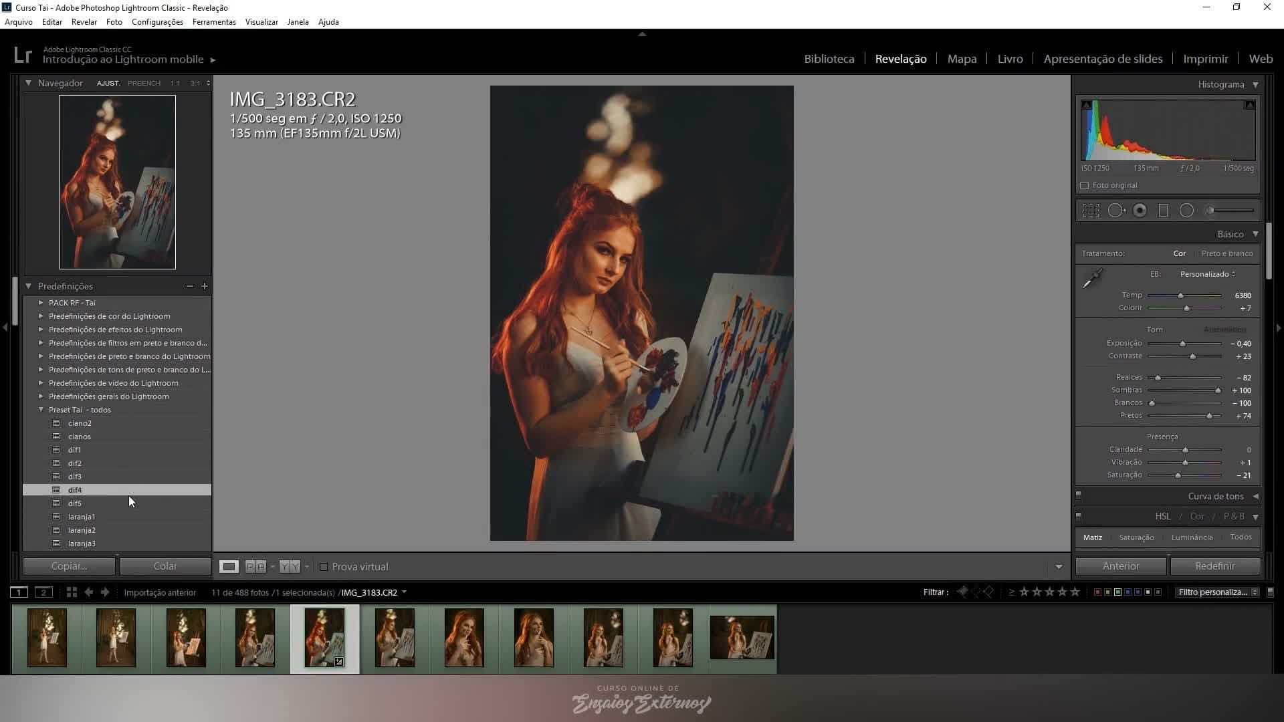Select the Red Eye Correction tool
The height and width of the screenshot is (722, 1284).
pyautogui.click(x=1140, y=211)
